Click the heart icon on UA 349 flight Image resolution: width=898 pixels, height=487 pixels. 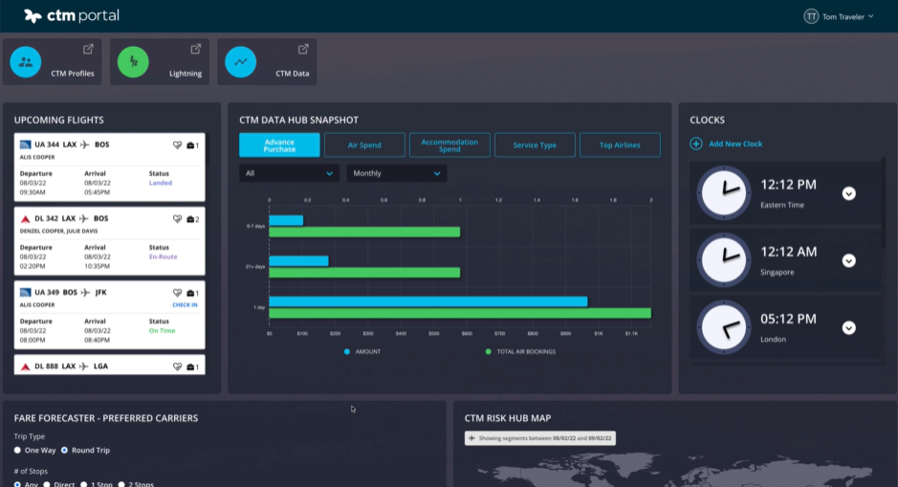pyautogui.click(x=177, y=293)
